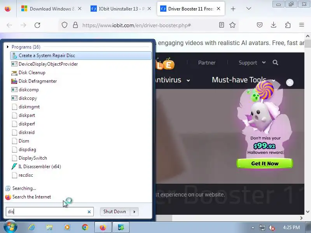Open Dism from results
Image resolution: width=311 pixels, height=233 pixels.
pyautogui.click(x=24, y=141)
